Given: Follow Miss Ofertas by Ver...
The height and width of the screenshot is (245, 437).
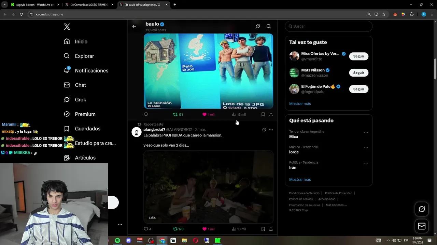Looking at the screenshot, I should click(358, 56).
